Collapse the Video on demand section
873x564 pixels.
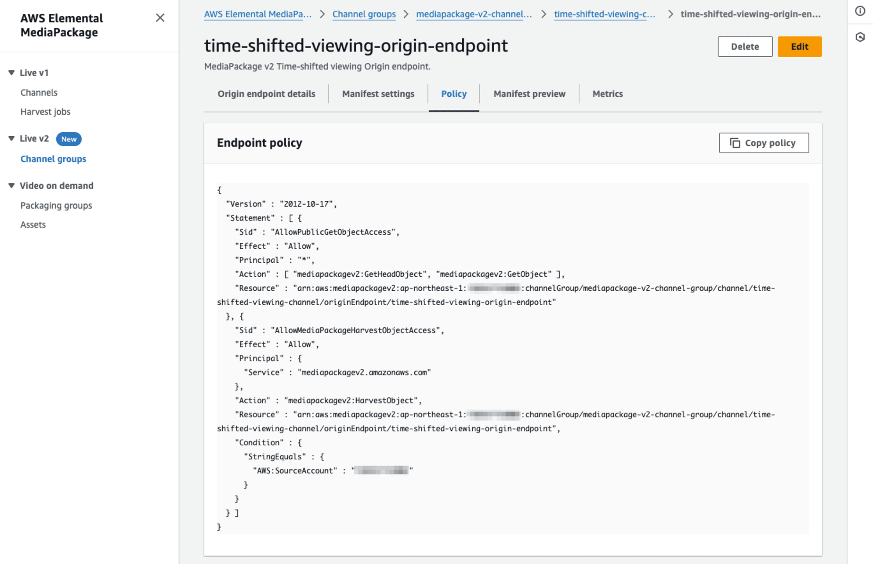point(12,186)
